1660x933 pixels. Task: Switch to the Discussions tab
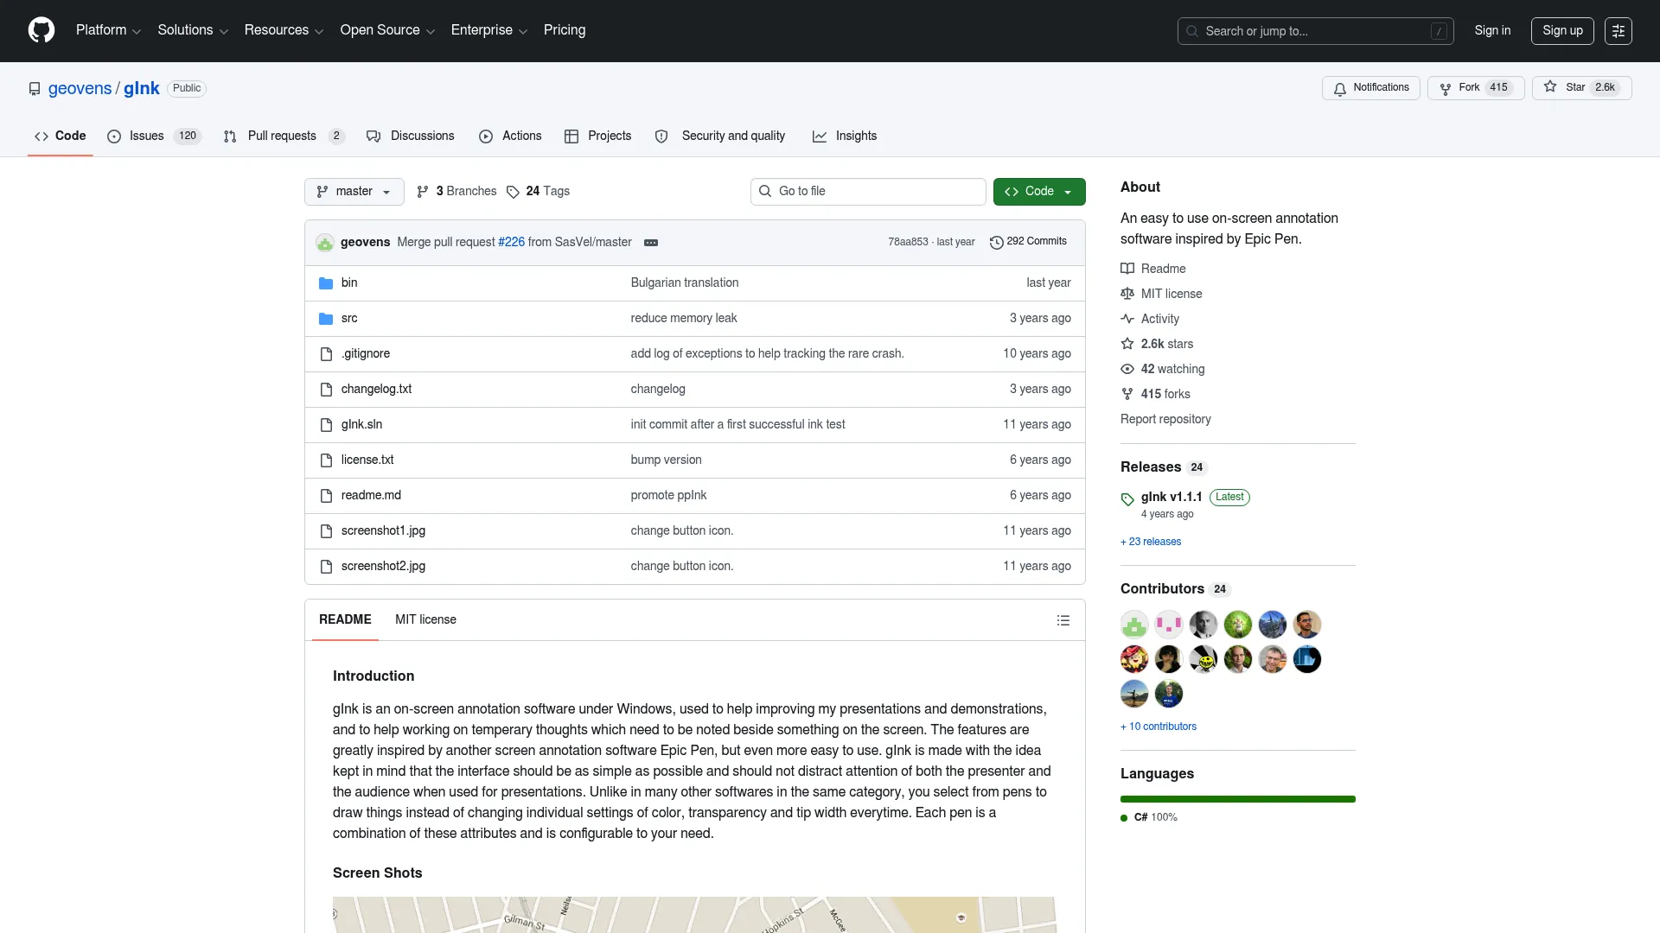pos(410,136)
